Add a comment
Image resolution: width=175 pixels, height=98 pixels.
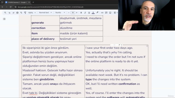106,13
